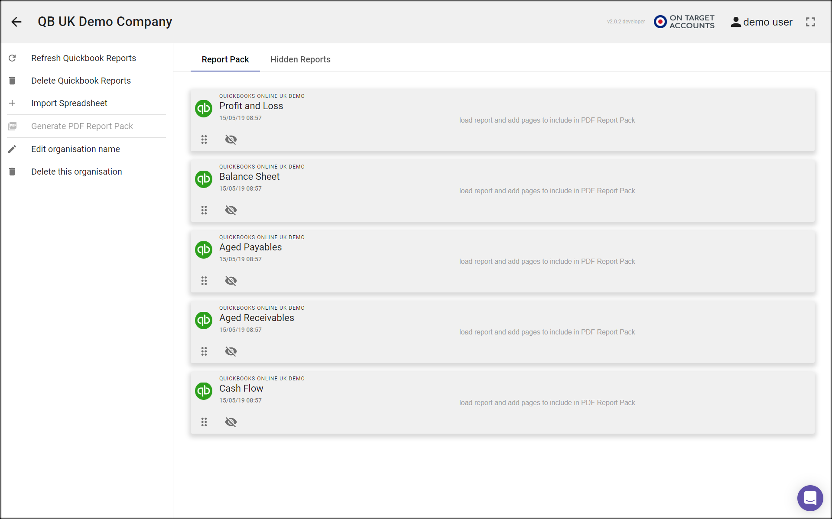Click load report text on Balance Sheet

[547, 191]
